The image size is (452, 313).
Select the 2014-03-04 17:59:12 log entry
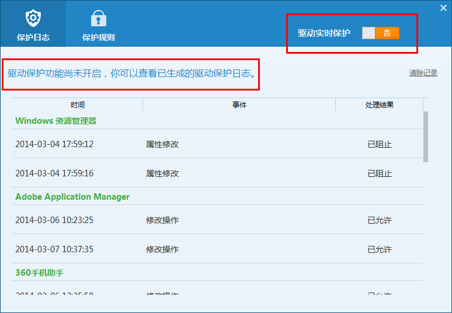coord(218,144)
